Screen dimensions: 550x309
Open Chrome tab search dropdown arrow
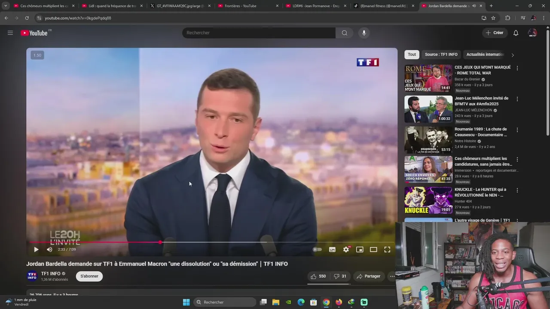point(6,6)
